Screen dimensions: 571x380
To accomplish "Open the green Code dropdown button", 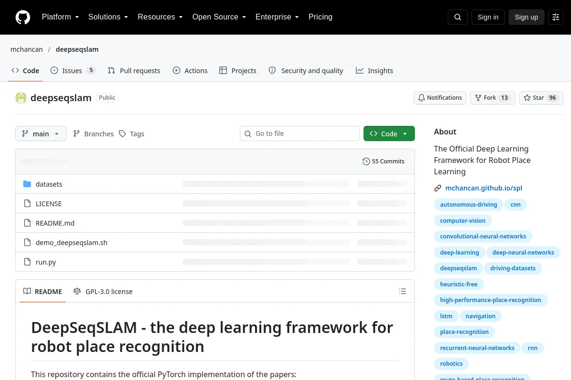I will pos(389,133).
